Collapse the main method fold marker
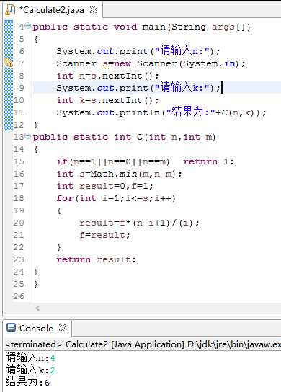This screenshot has width=281, height=392. (x=28, y=26)
